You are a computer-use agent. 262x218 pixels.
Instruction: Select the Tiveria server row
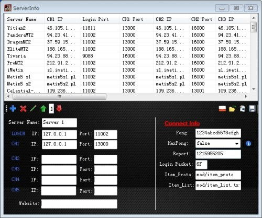pos(127,56)
